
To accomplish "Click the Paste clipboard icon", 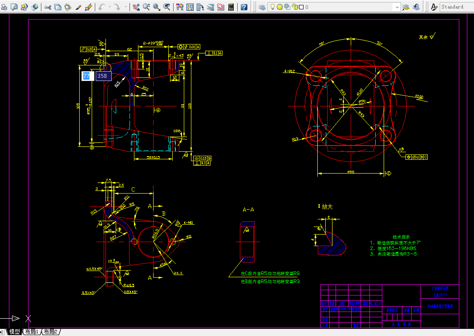I will 68,7.
